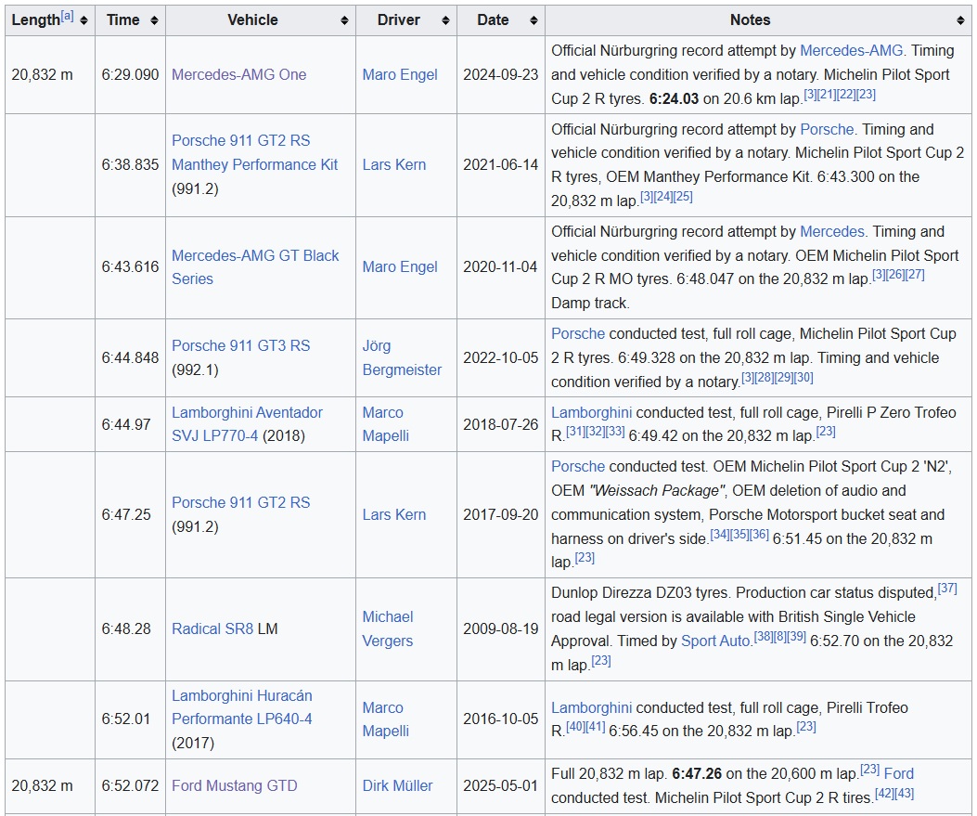Open citation [43] in Mustang GTD notes

coord(904,794)
